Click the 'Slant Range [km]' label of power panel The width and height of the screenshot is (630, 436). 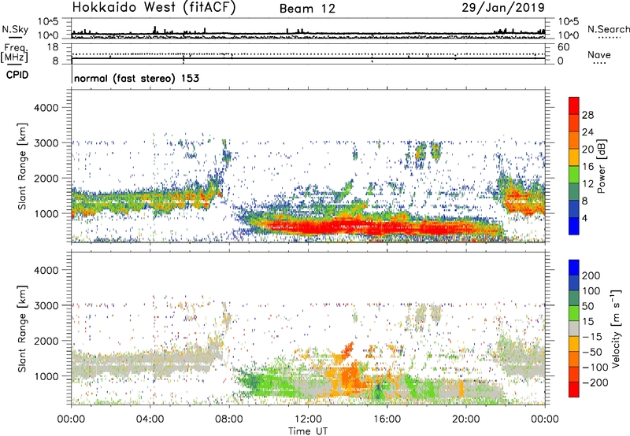22,166
